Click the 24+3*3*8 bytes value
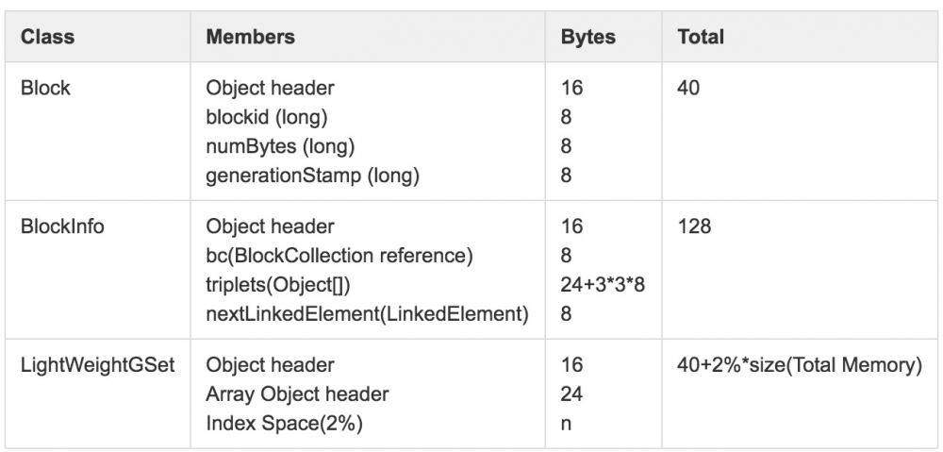This screenshot has height=452, width=943. click(603, 284)
